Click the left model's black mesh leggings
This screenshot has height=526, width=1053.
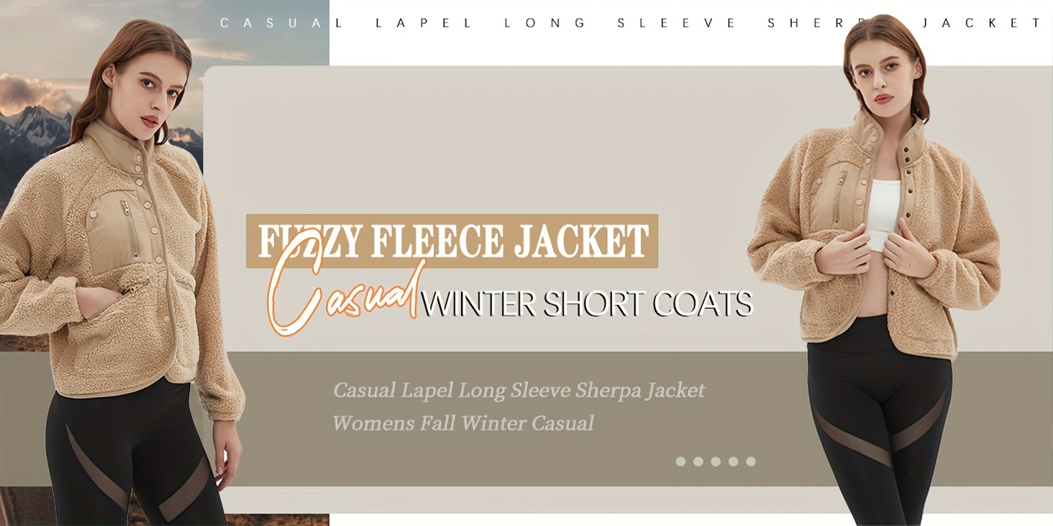pyautogui.click(x=129, y=456)
